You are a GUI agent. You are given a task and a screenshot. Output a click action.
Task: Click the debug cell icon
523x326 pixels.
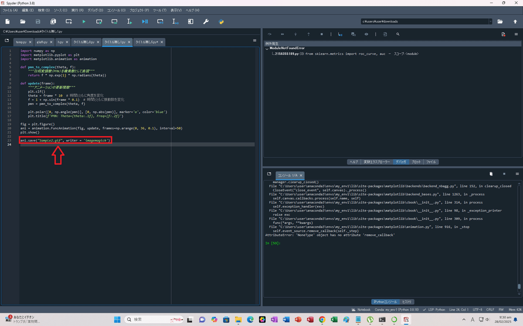(x=160, y=21)
